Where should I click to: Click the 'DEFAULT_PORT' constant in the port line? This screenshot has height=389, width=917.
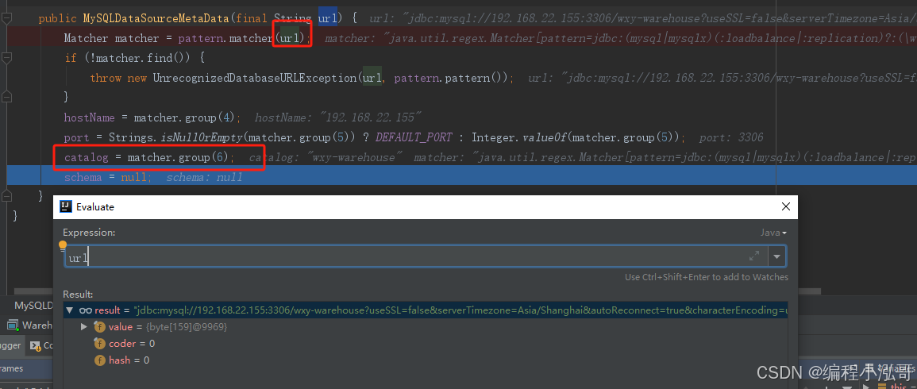coord(414,137)
